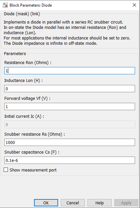Click the diode description paragraph text
The height and width of the screenshot is (208, 140).
pos(67,33)
